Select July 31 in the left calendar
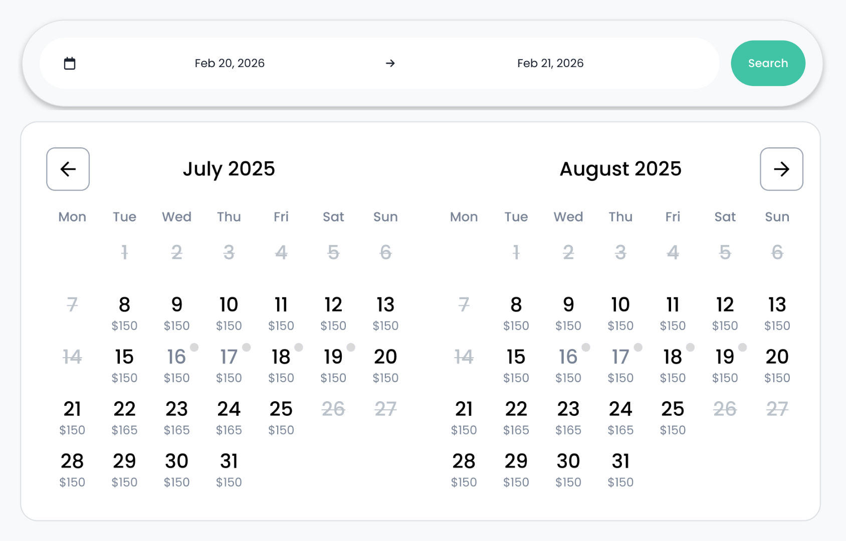This screenshot has width=846, height=541. pos(229,469)
